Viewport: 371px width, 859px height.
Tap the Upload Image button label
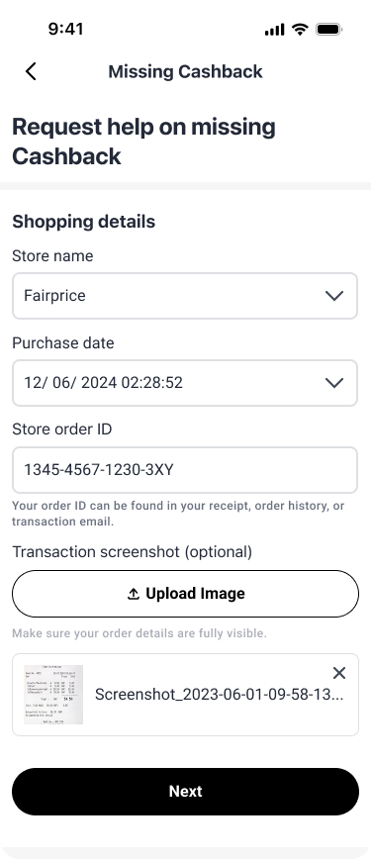coord(195,594)
